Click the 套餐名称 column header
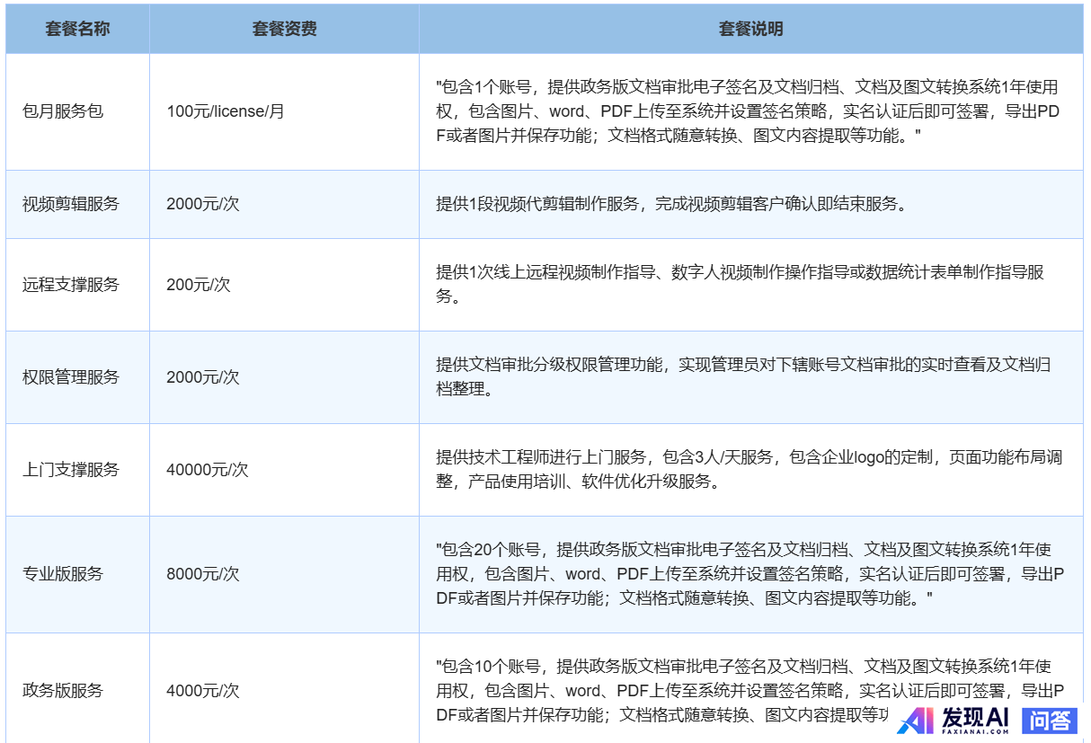The image size is (1091, 743). tap(77, 29)
